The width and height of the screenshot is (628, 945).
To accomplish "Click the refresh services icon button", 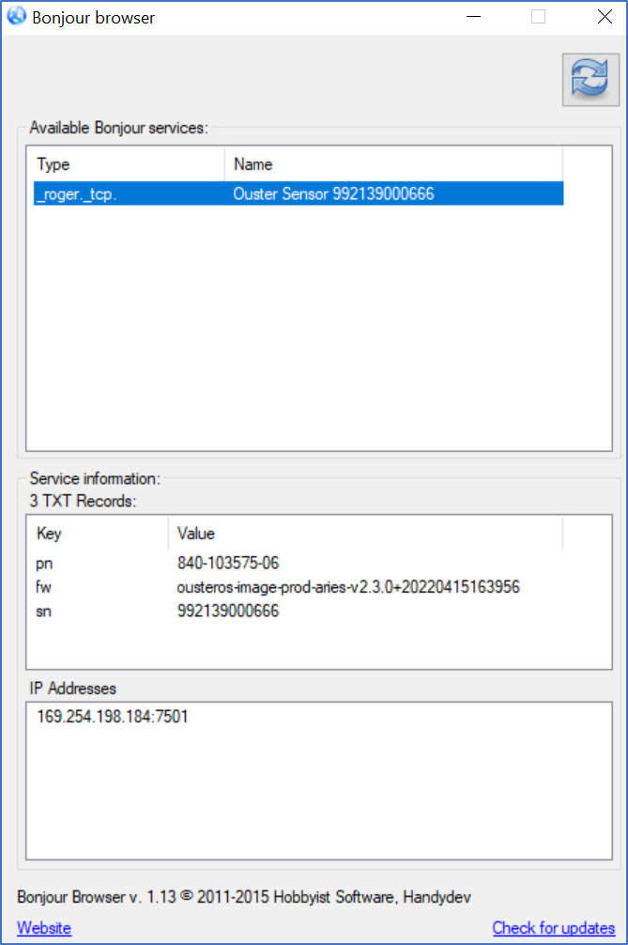I will tap(590, 80).
